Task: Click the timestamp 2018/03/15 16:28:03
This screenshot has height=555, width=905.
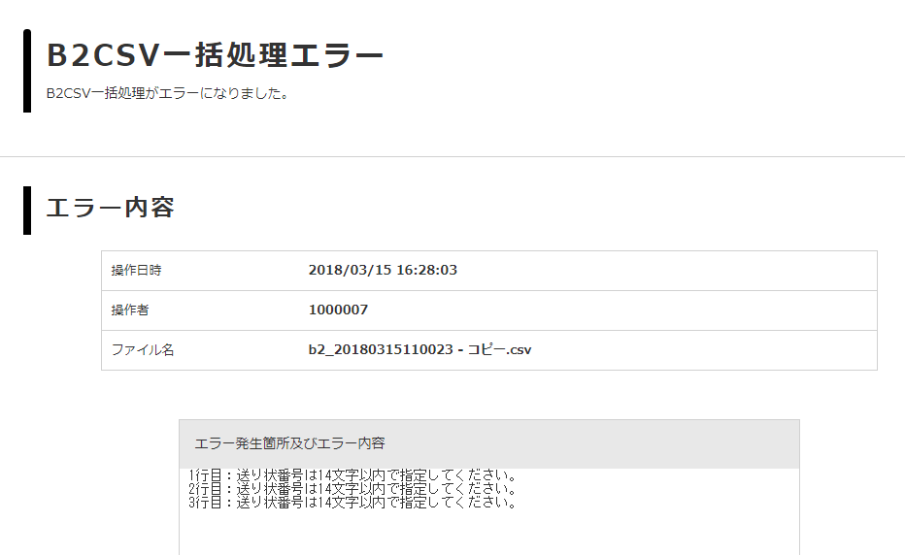Action: pyautogui.click(x=383, y=270)
